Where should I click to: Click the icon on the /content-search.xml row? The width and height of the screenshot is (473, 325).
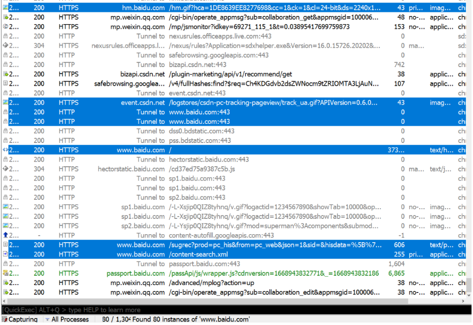(x=5, y=254)
